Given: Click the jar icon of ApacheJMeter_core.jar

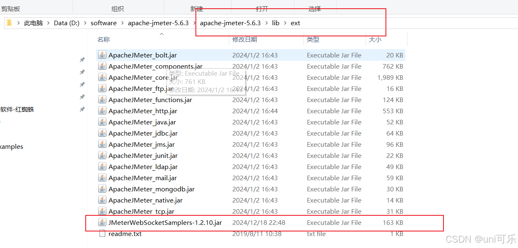Looking at the screenshot, I should click(x=102, y=77).
